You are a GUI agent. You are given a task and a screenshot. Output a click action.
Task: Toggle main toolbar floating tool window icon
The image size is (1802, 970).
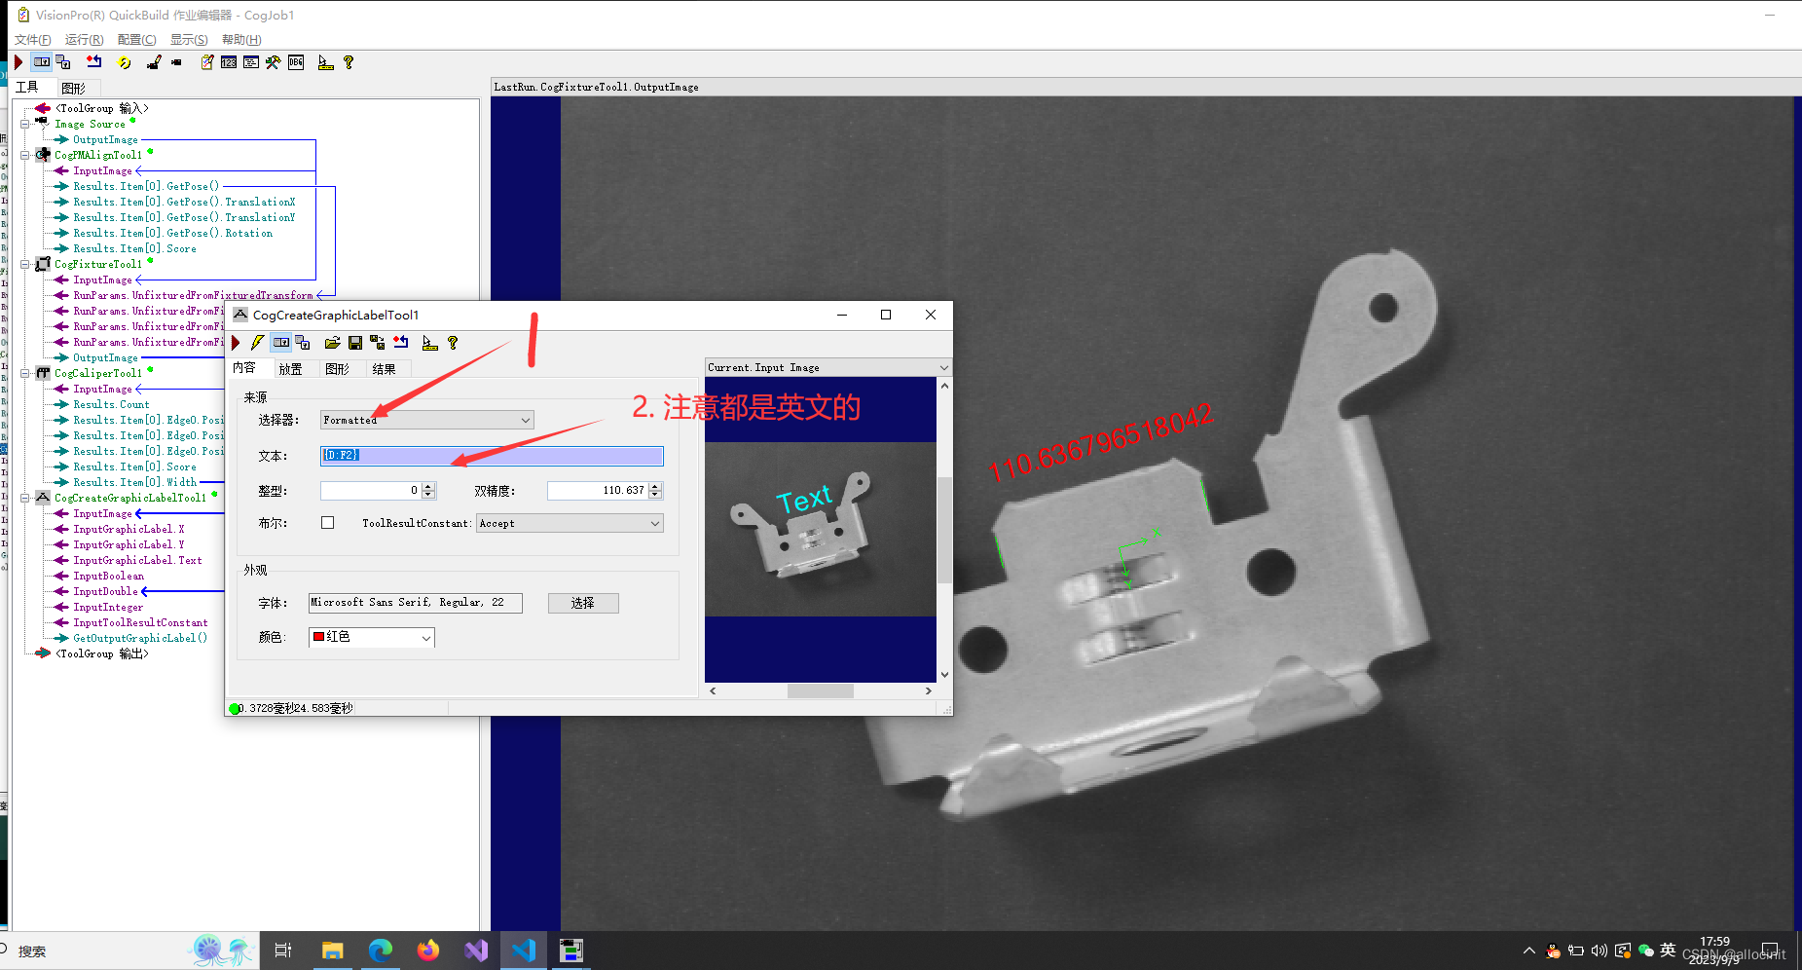pyautogui.click(x=64, y=62)
